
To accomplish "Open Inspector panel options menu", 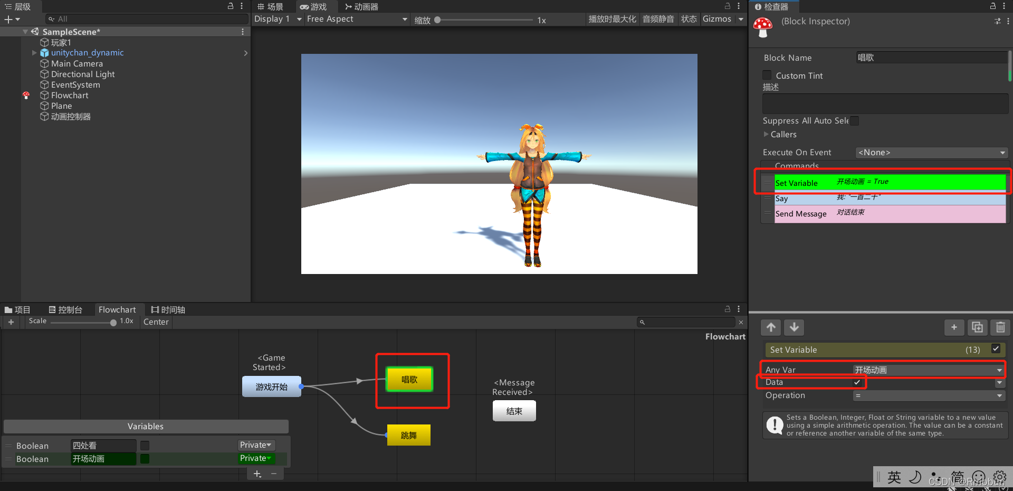I will click(1004, 6).
